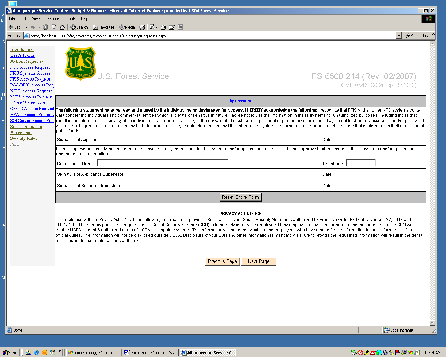Click the Forward arrow button
The height and width of the screenshot is (357, 446).
point(33,27)
